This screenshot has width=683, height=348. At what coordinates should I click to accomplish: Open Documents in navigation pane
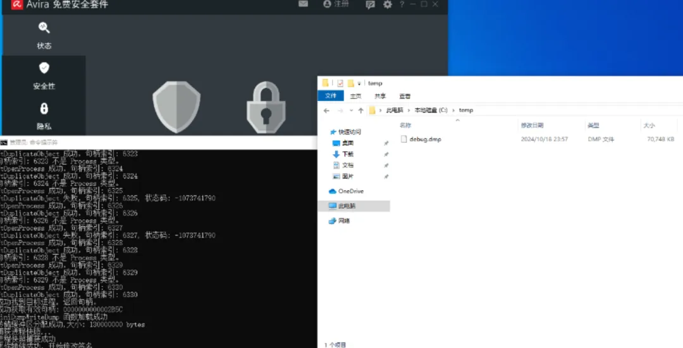(x=348, y=165)
